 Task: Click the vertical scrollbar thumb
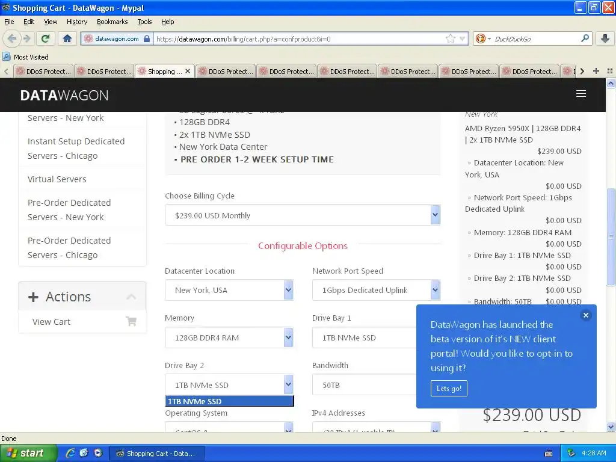611,237
